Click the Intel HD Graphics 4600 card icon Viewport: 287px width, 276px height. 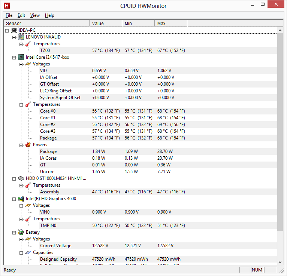pos(21,199)
